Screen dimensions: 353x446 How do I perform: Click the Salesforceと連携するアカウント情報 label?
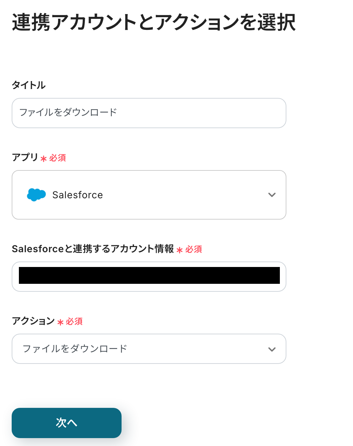(93, 249)
